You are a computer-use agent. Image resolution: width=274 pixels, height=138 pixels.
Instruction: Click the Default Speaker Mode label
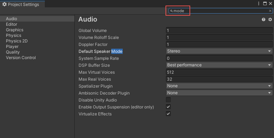point(100,51)
